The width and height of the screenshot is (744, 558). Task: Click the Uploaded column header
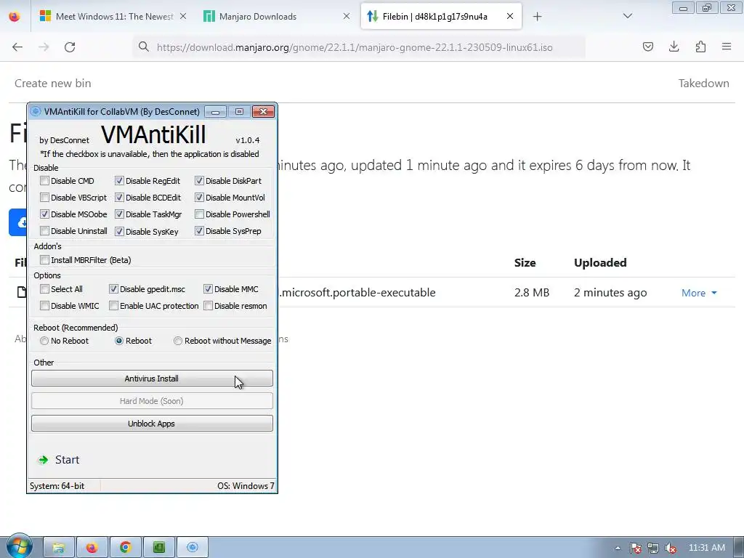600,263
